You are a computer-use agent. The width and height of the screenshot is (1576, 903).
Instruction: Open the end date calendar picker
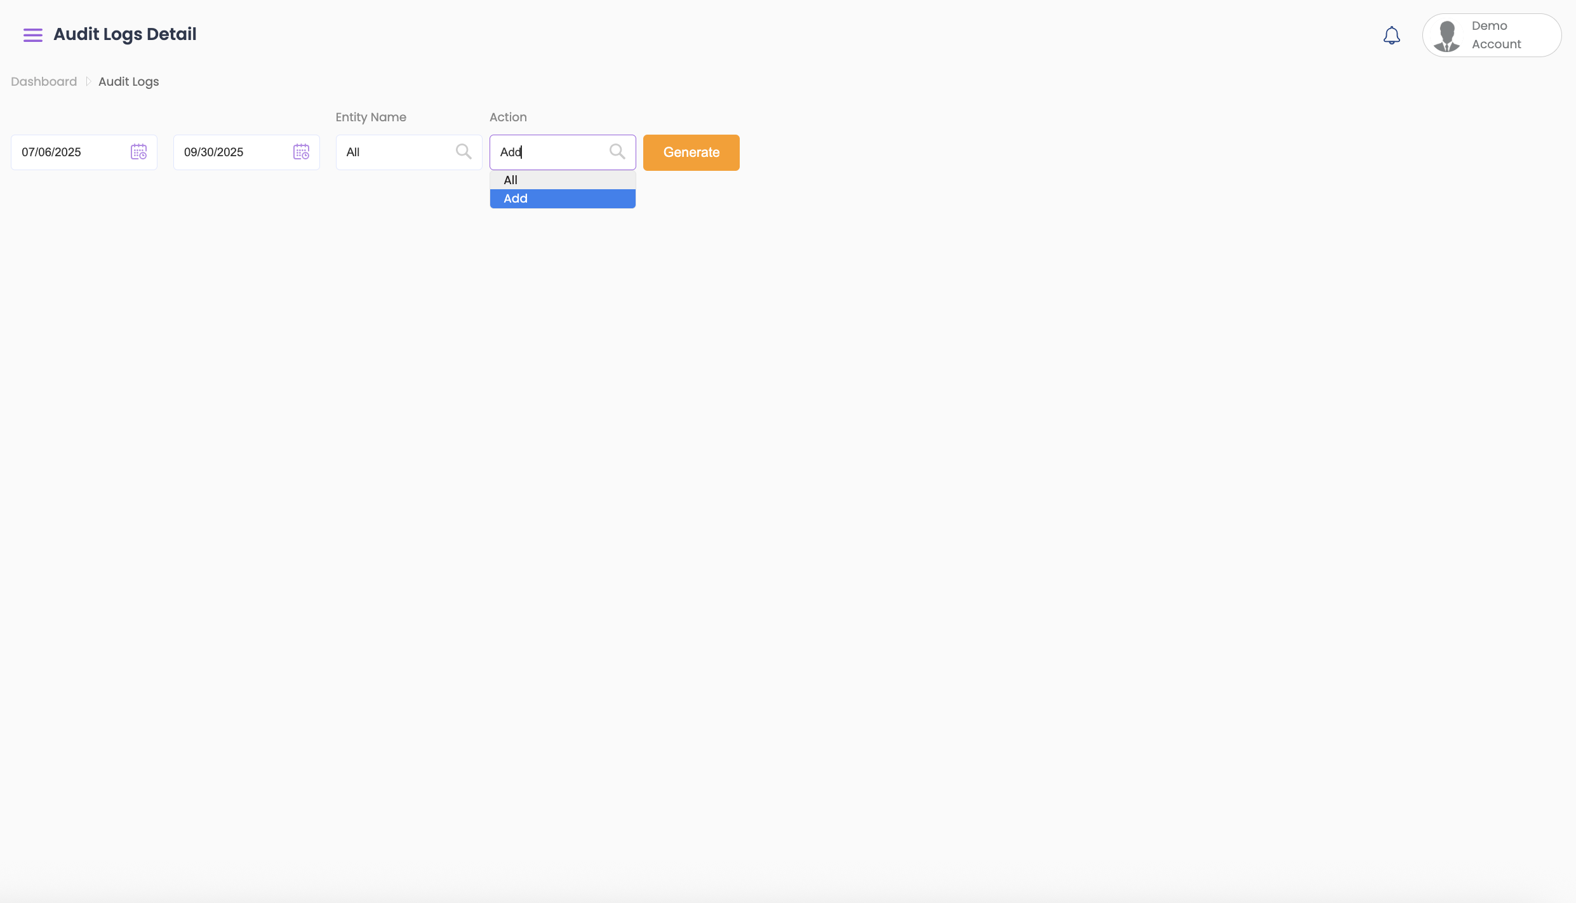(x=301, y=152)
